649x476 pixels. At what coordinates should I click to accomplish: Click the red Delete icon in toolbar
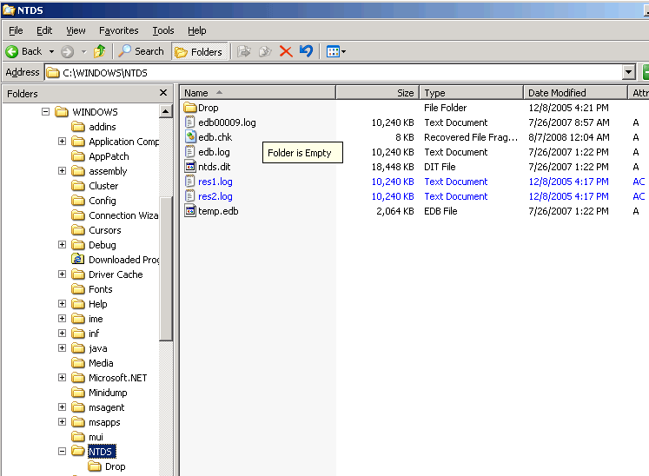coord(286,51)
